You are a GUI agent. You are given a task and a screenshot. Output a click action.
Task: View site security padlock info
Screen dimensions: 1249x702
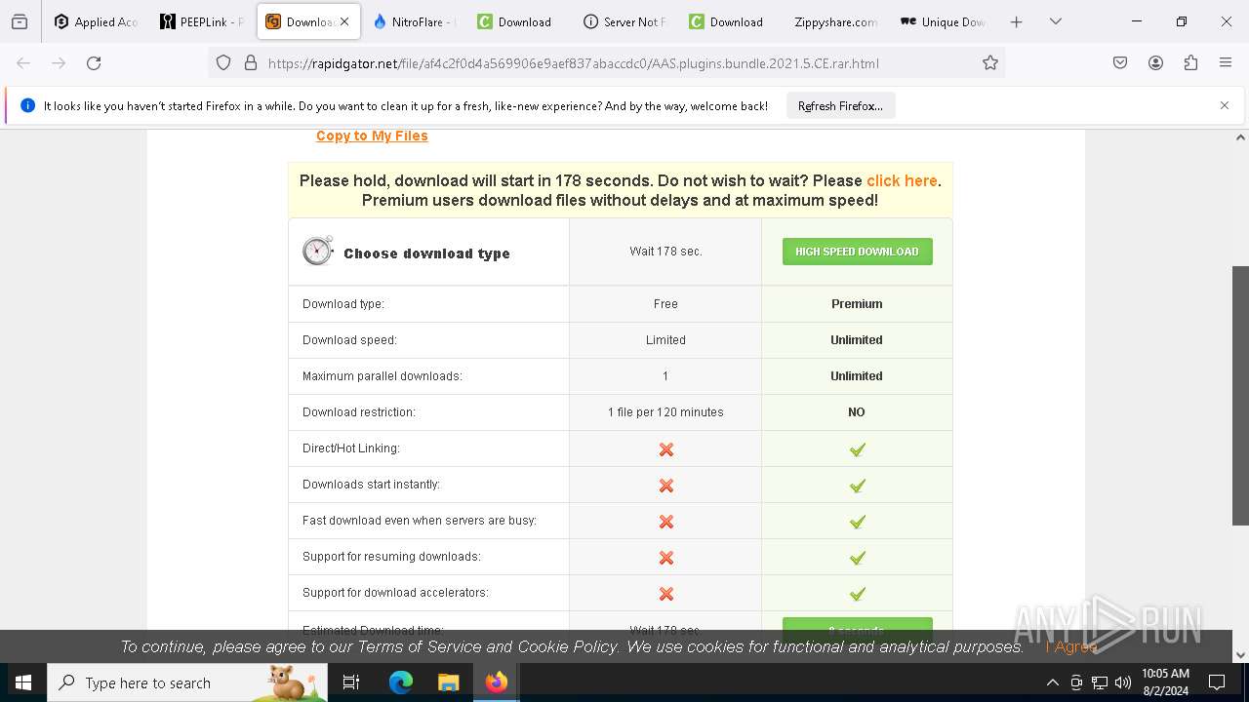click(x=251, y=62)
